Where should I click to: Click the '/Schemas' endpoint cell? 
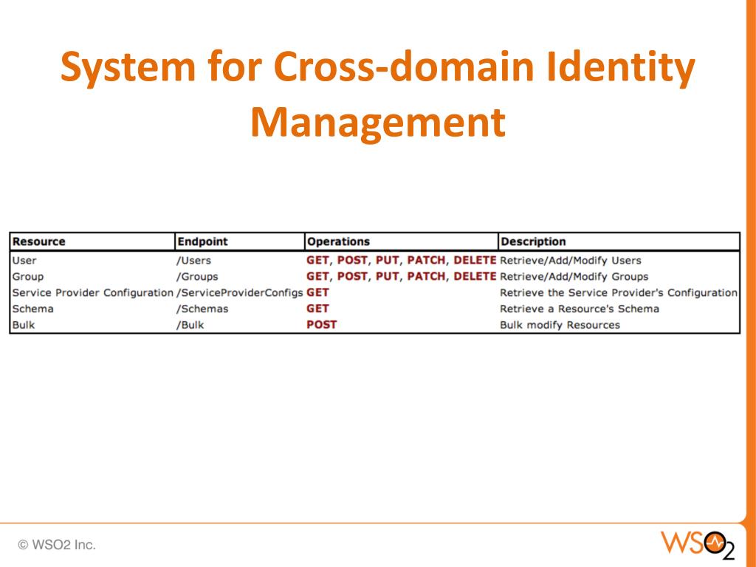(202, 309)
